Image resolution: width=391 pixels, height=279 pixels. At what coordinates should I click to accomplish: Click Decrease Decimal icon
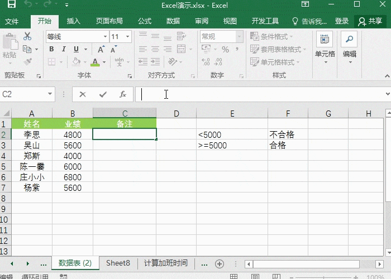pos(218,61)
